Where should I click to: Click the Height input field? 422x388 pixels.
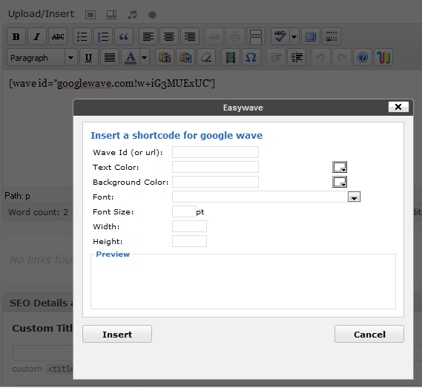[x=189, y=241]
